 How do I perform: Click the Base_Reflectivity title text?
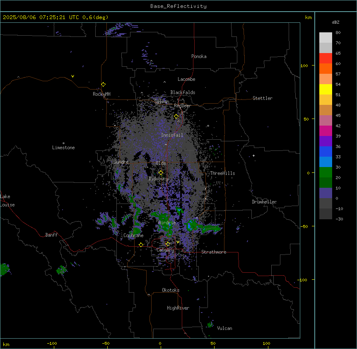(x=178, y=6)
